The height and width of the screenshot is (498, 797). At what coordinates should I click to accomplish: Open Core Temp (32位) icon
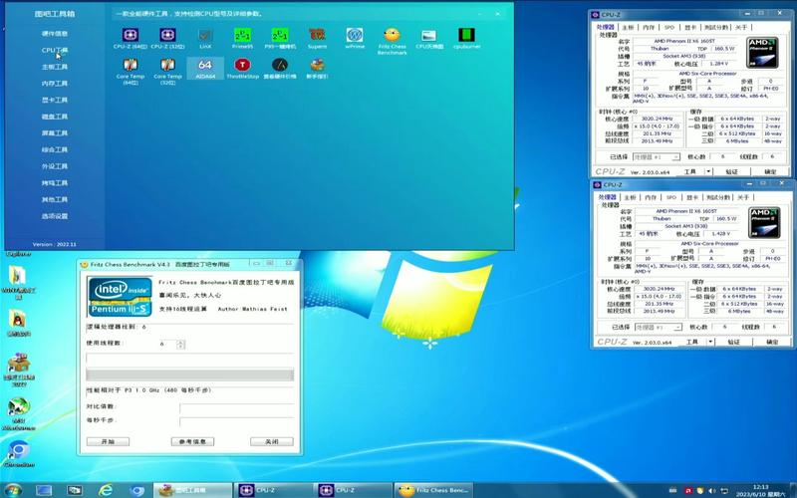click(x=167, y=71)
